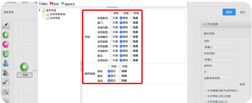Click the 清除所有 toolbar icon

pos(62,4)
